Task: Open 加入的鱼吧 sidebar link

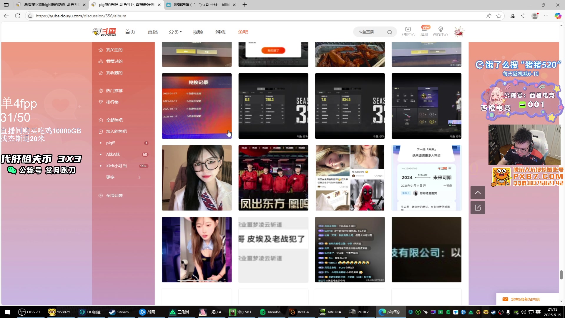Action: pyautogui.click(x=113, y=131)
